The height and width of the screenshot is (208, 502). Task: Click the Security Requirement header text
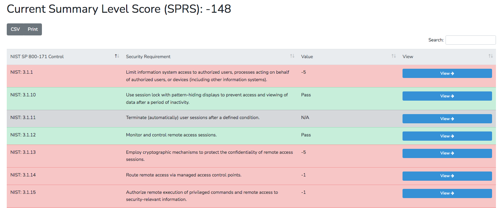click(x=148, y=57)
